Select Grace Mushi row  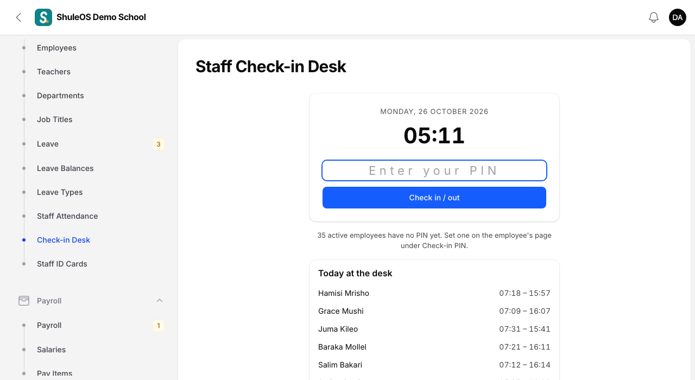434,311
